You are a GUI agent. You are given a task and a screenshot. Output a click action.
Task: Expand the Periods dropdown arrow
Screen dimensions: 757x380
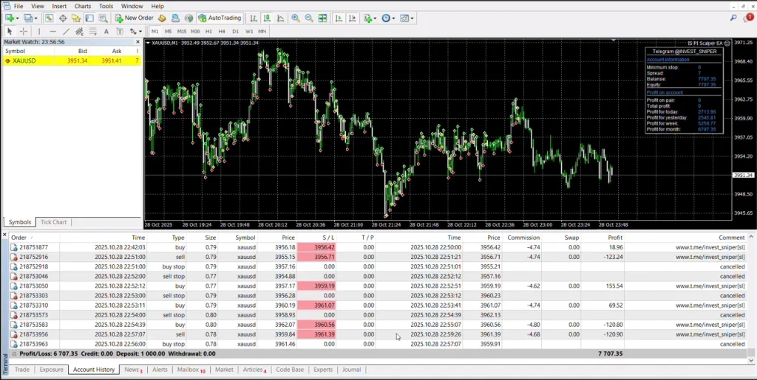[x=393, y=18]
